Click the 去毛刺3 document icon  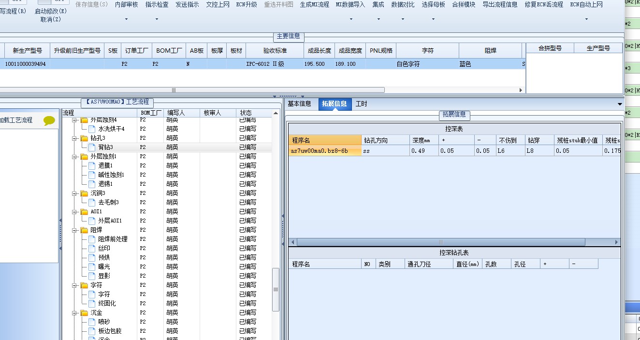point(92,203)
